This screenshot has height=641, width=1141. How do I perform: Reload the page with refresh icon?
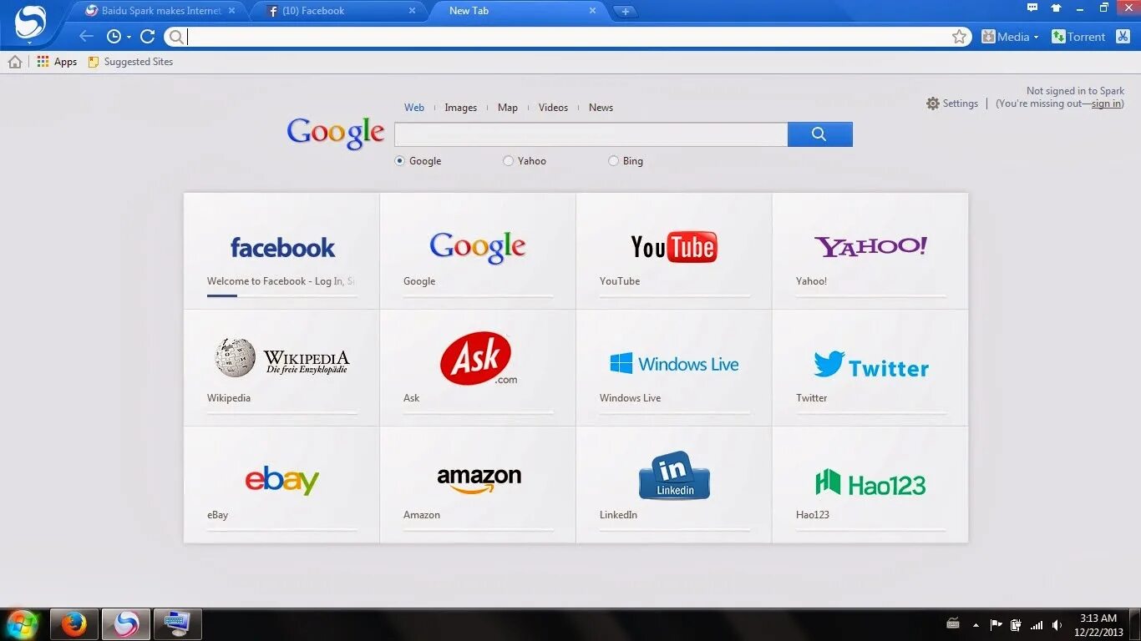click(x=148, y=37)
